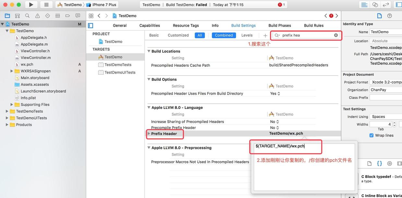Run the project with the Play button
The image size is (402, 198).
pos(31,5)
